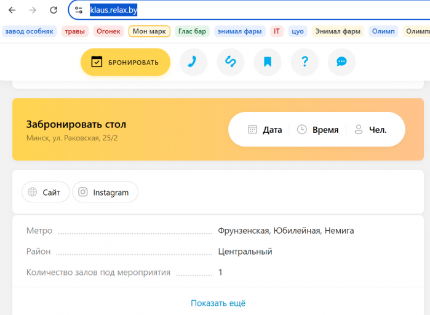Save venue with the bookmark icon
Viewport: 430px width, 315px height.
pos(268,62)
